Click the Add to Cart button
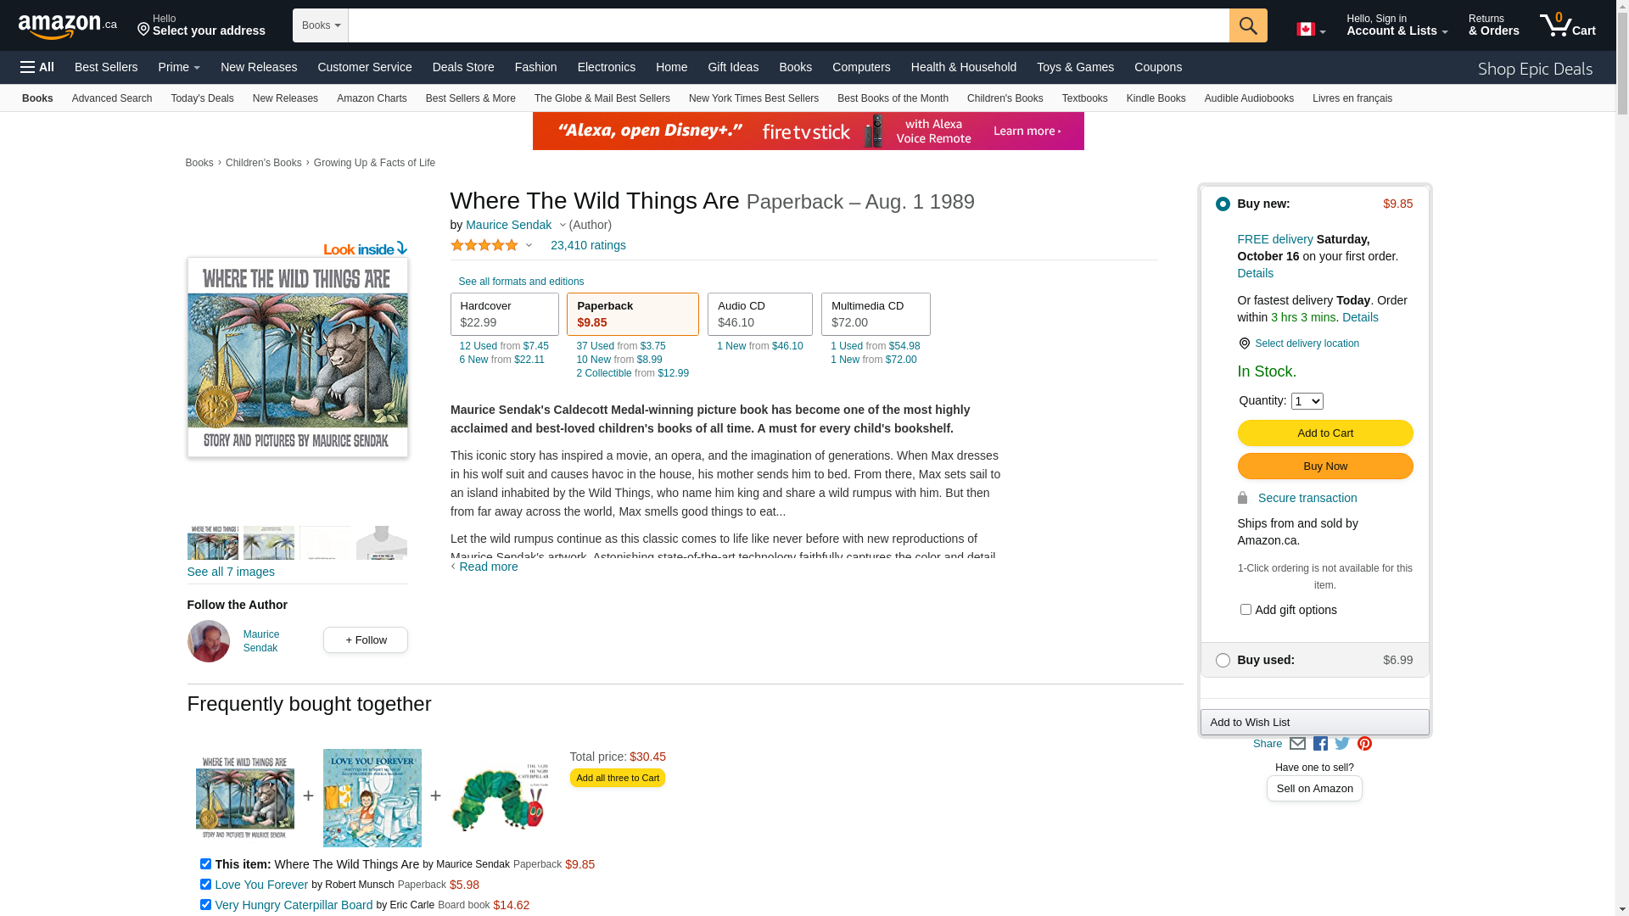1629x916 pixels. click(1325, 433)
